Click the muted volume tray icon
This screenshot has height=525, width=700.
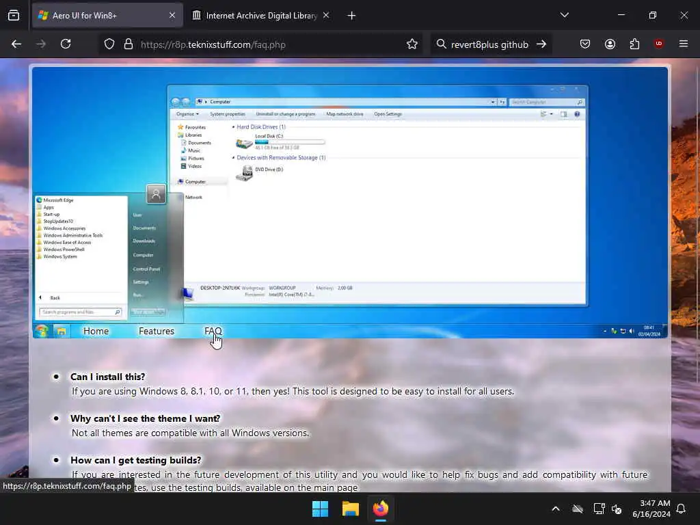click(617, 509)
